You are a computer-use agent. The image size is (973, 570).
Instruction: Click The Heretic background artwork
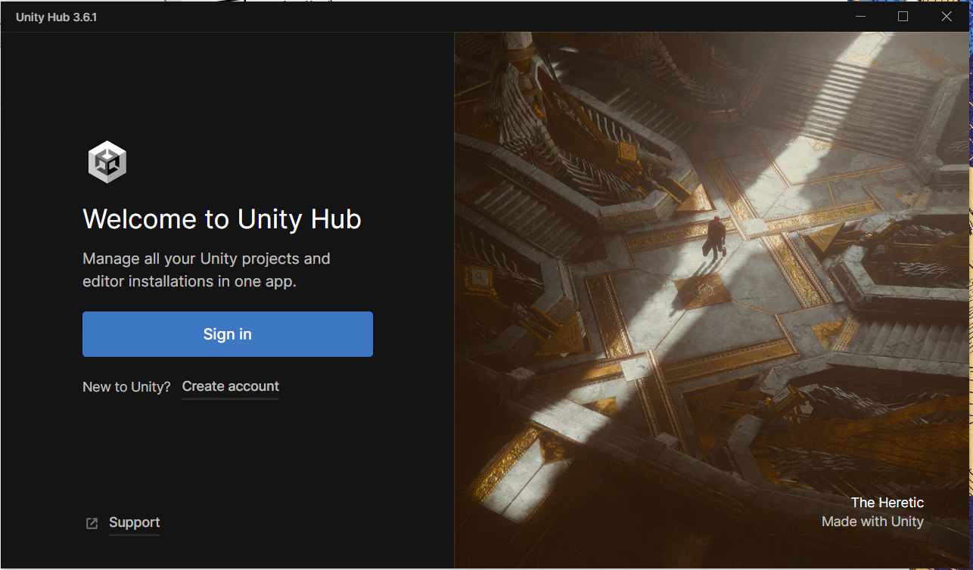tap(713, 300)
